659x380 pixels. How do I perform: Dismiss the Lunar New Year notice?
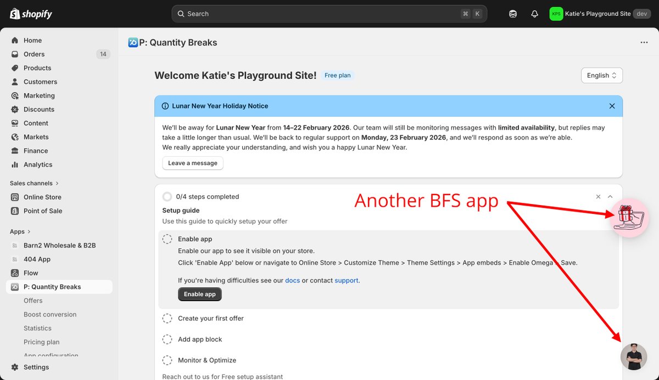pyautogui.click(x=612, y=106)
